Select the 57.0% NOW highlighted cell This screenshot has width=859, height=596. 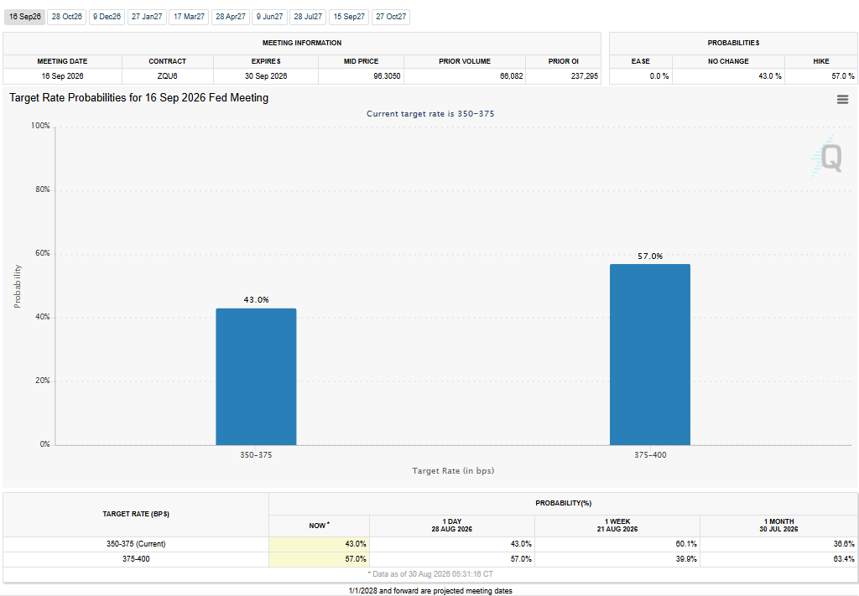(x=319, y=559)
